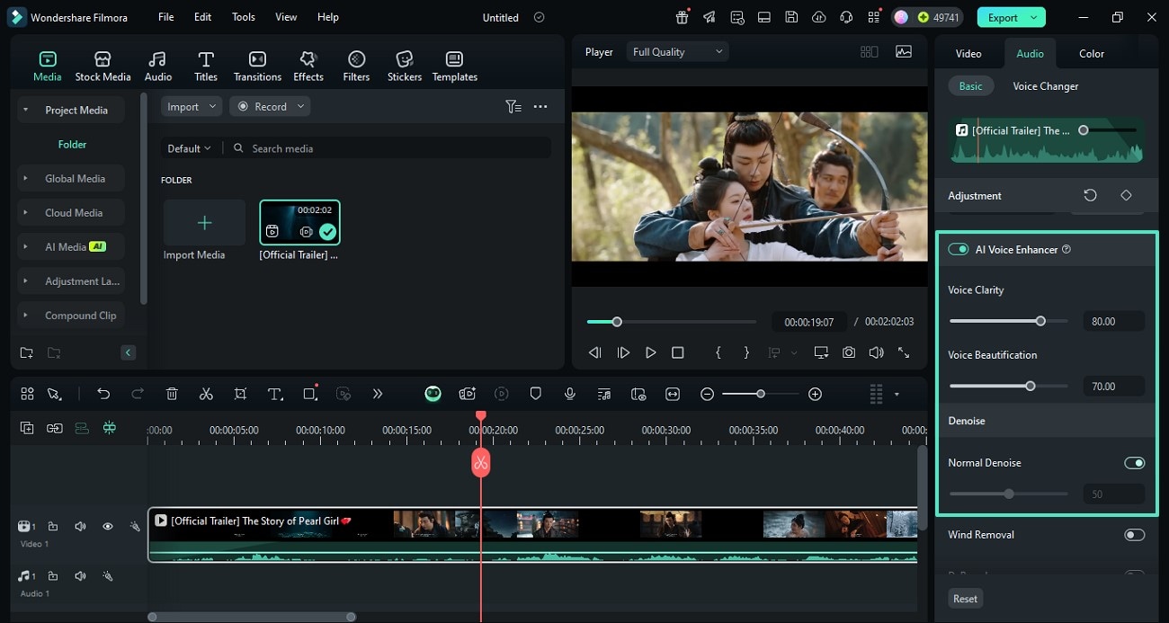Click the split scissors icon in timeline toolbar
1169x623 pixels.
(206, 394)
